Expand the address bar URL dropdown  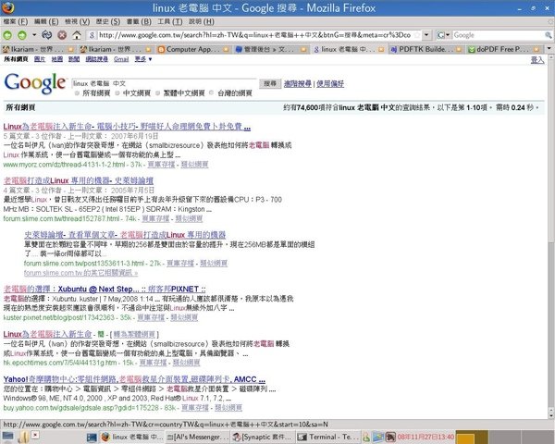coord(426,35)
